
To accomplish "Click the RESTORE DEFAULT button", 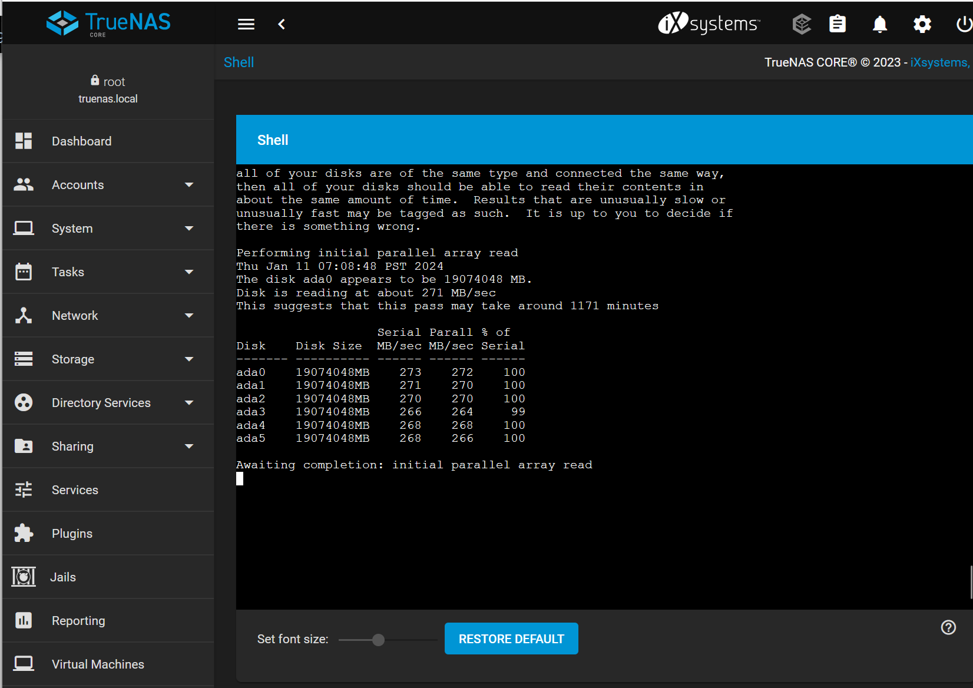I will tap(511, 639).
